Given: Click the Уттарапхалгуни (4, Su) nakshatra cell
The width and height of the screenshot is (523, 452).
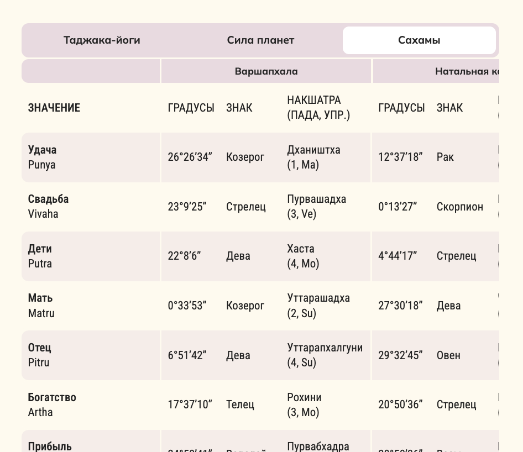Looking at the screenshot, I should (x=325, y=355).
